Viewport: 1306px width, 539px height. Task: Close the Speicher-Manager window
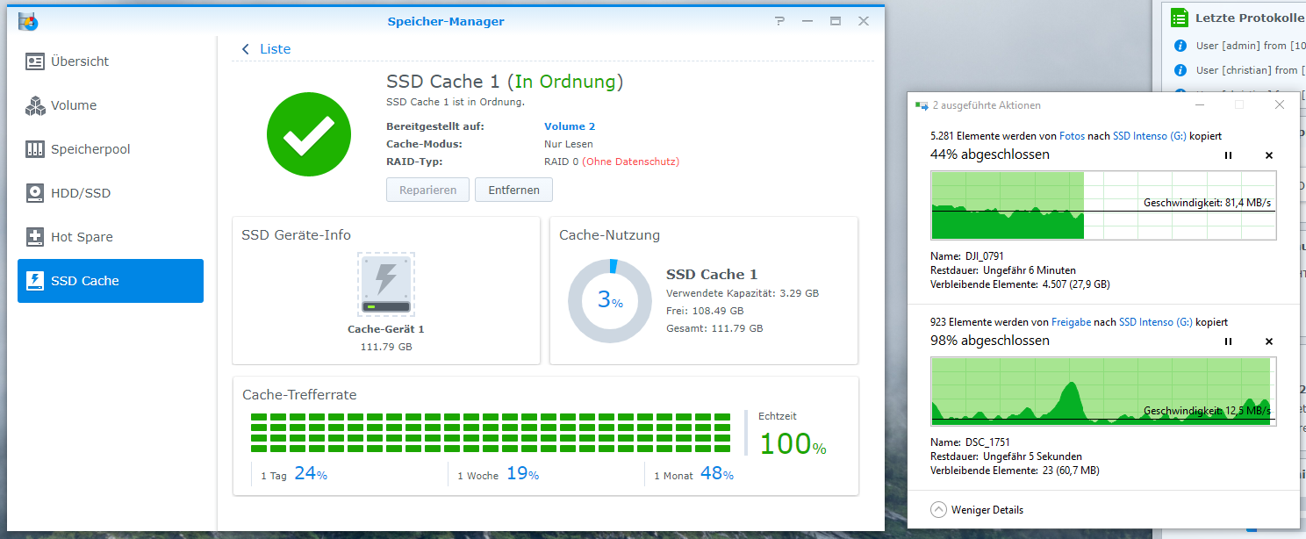coord(864,21)
